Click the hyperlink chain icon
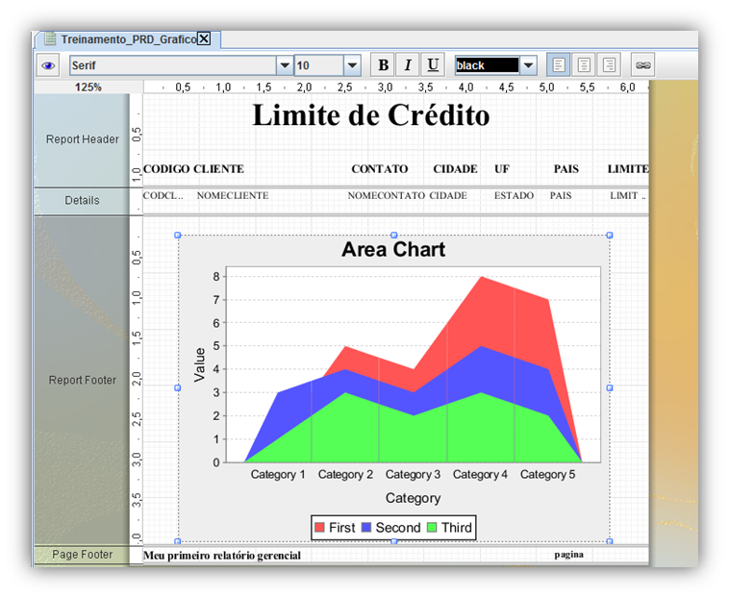This screenshot has width=729, height=598. pos(642,65)
